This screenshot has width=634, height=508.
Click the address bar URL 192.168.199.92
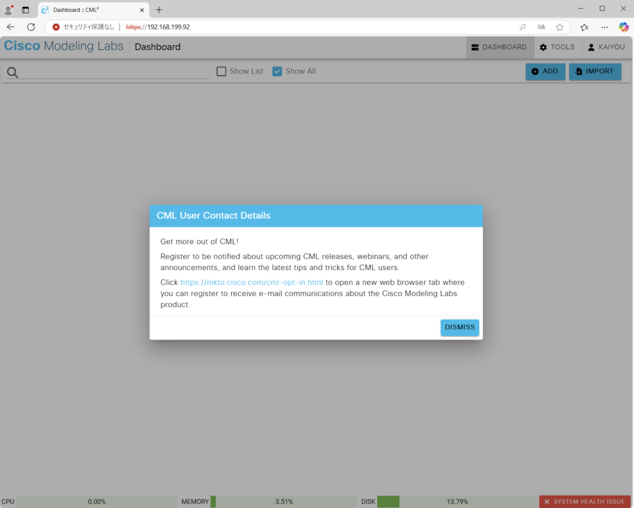(x=158, y=27)
